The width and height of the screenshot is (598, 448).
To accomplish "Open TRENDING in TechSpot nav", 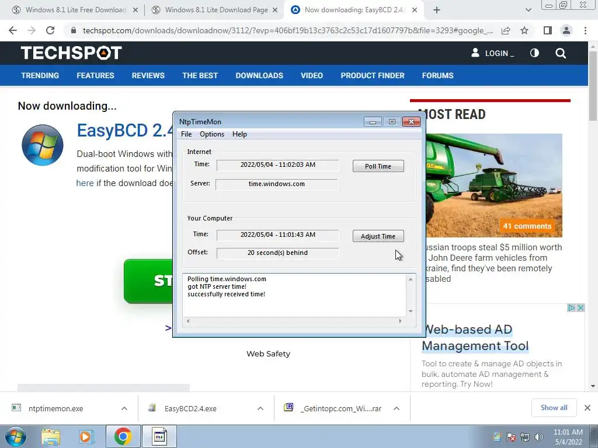I will pos(40,75).
